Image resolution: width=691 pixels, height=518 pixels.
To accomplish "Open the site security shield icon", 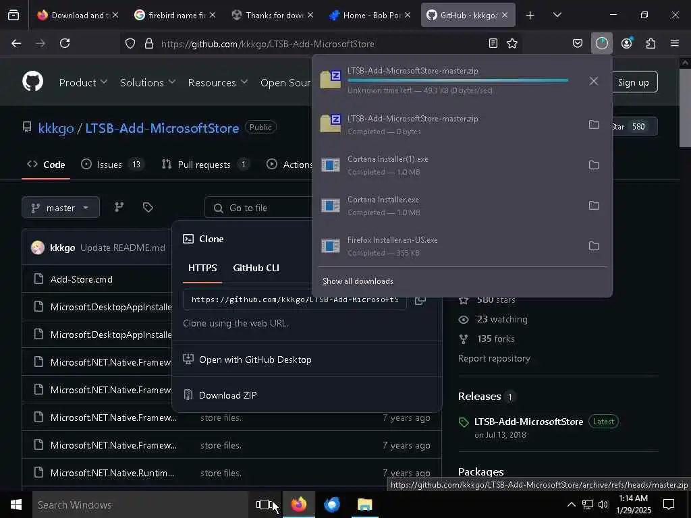I will 130,44.
